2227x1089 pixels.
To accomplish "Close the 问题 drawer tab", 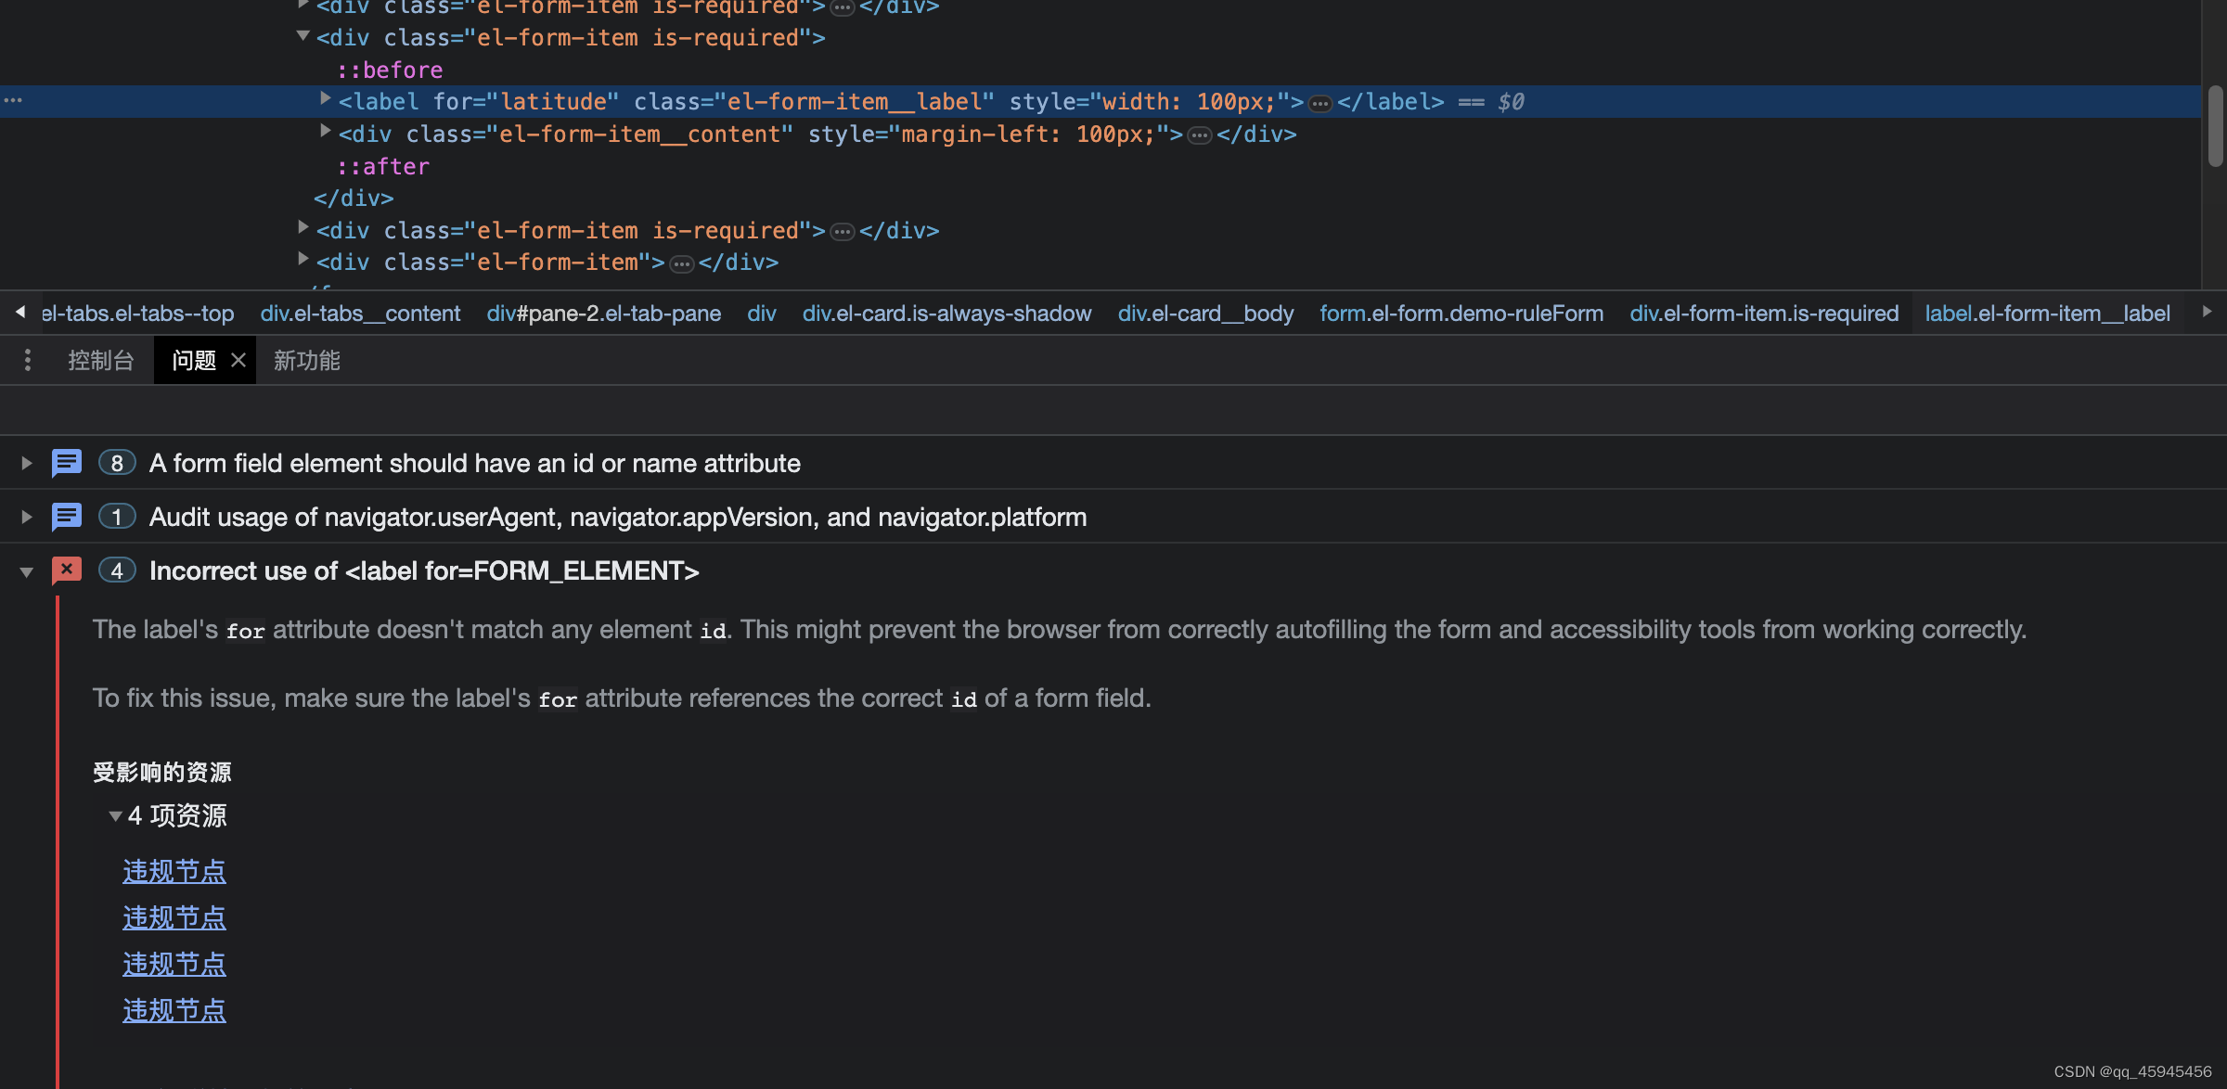I will point(238,360).
